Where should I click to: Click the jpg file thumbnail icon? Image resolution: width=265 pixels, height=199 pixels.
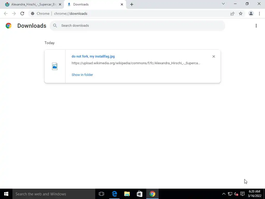tap(55, 66)
